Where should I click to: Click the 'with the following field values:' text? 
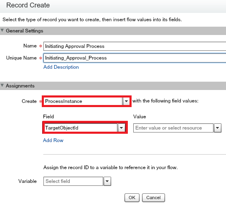[x=165, y=101]
